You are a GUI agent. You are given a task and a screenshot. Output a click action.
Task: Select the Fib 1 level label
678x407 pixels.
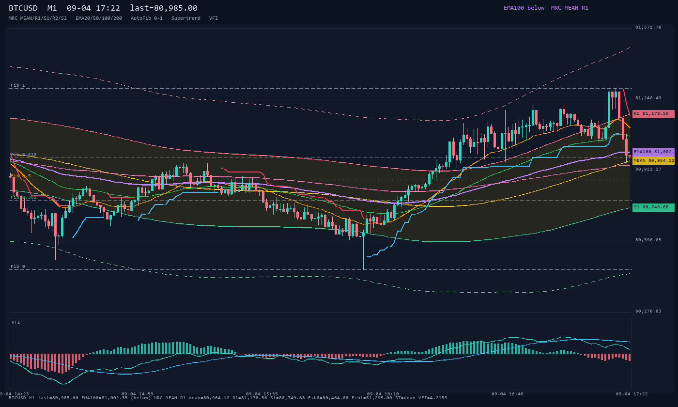point(18,85)
